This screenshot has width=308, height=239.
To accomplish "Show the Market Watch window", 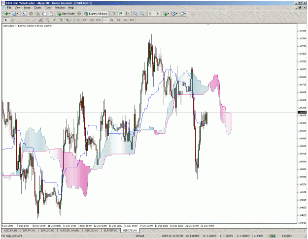I will (24, 14).
